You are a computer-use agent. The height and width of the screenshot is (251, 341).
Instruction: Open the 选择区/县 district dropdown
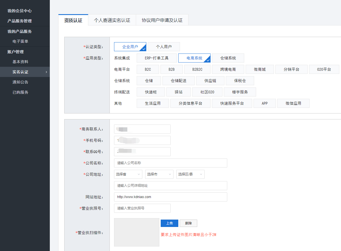tap(190, 174)
